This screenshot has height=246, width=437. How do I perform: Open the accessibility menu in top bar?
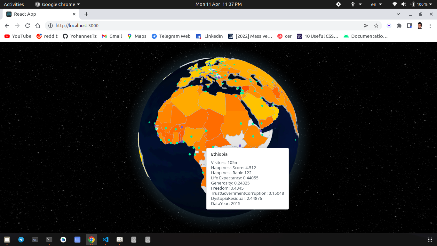click(356, 4)
